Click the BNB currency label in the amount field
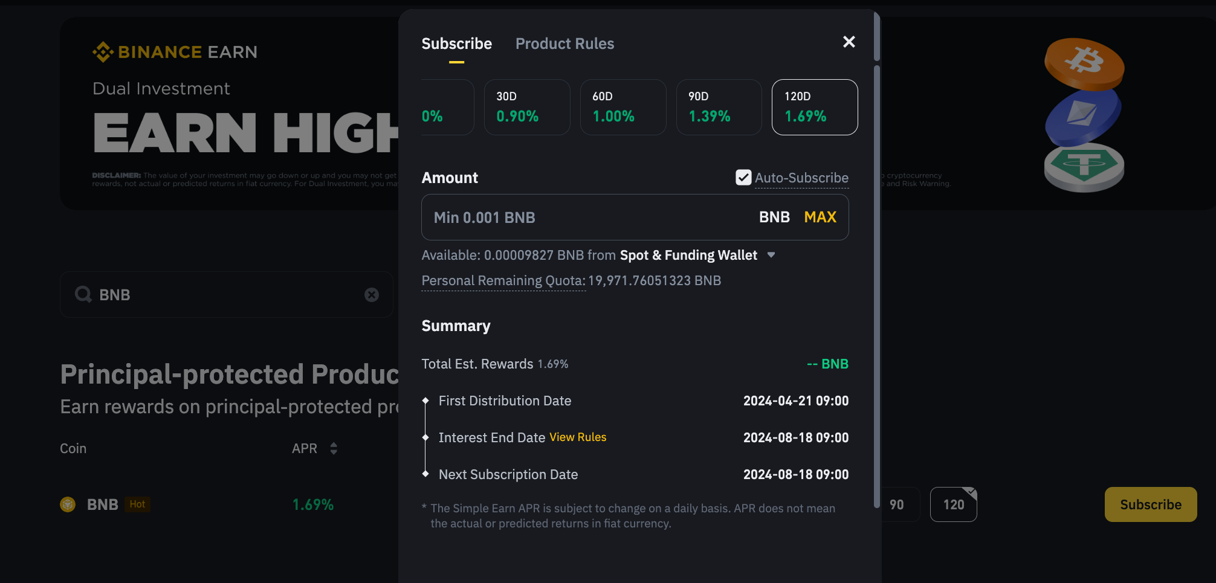Image resolution: width=1216 pixels, height=583 pixels. pyautogui.click(x=774, y=217)
